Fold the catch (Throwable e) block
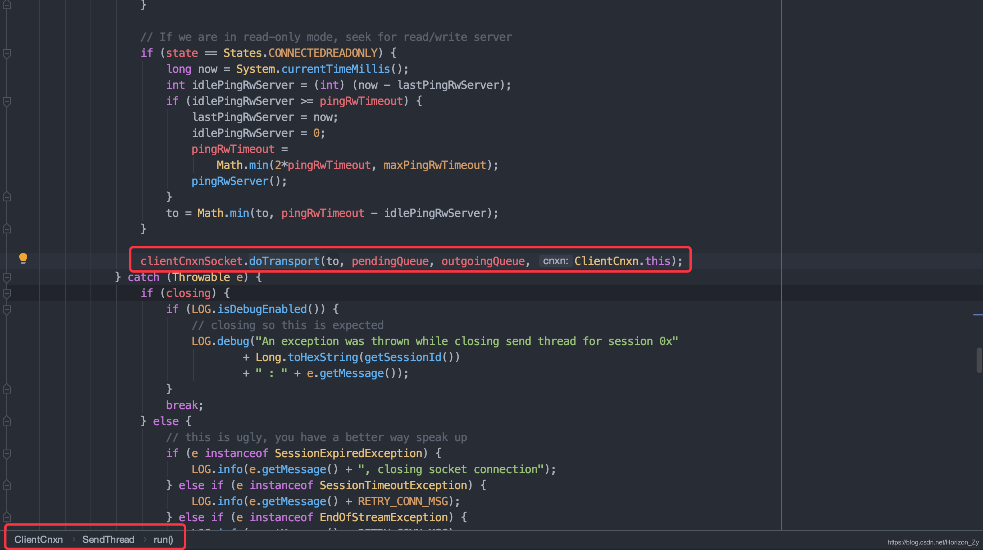The image size is (983, 550). click(x=7, y=277)
